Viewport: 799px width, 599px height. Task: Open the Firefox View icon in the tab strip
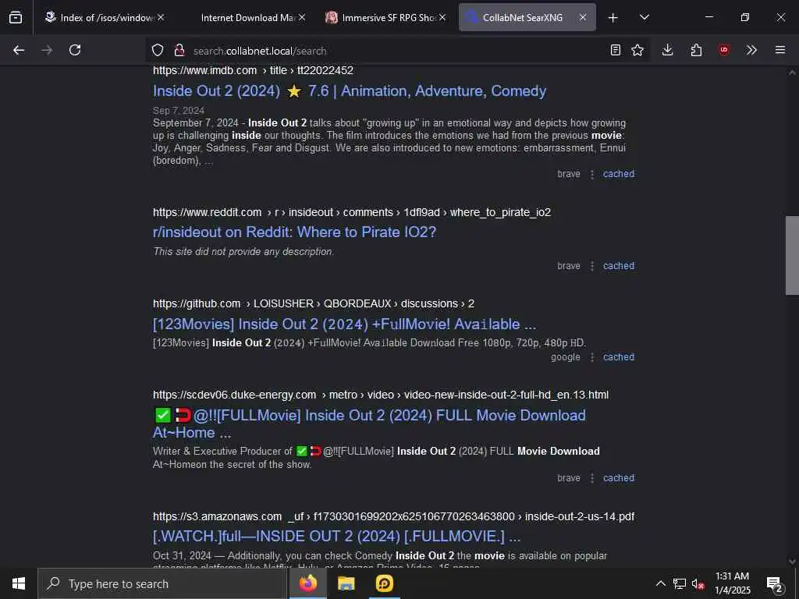(x=16, y=17)
